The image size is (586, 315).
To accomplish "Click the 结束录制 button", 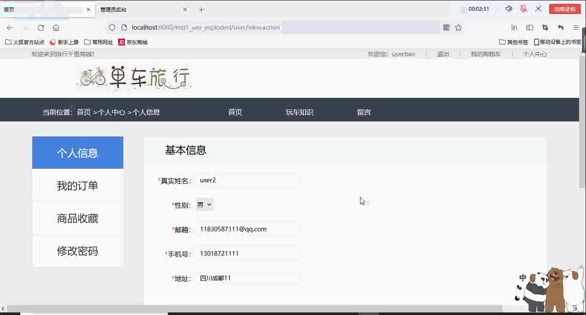I will pyautogui.click(x=565, y=9).
